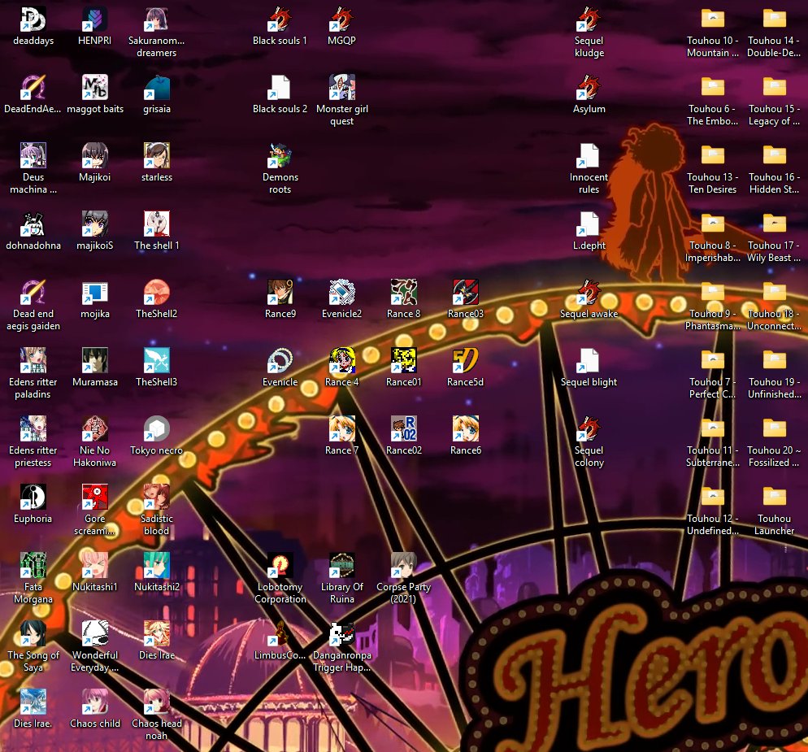The image size is (808, 752).
Task: Select the L.depht shortcut
Action: (589, 224)
